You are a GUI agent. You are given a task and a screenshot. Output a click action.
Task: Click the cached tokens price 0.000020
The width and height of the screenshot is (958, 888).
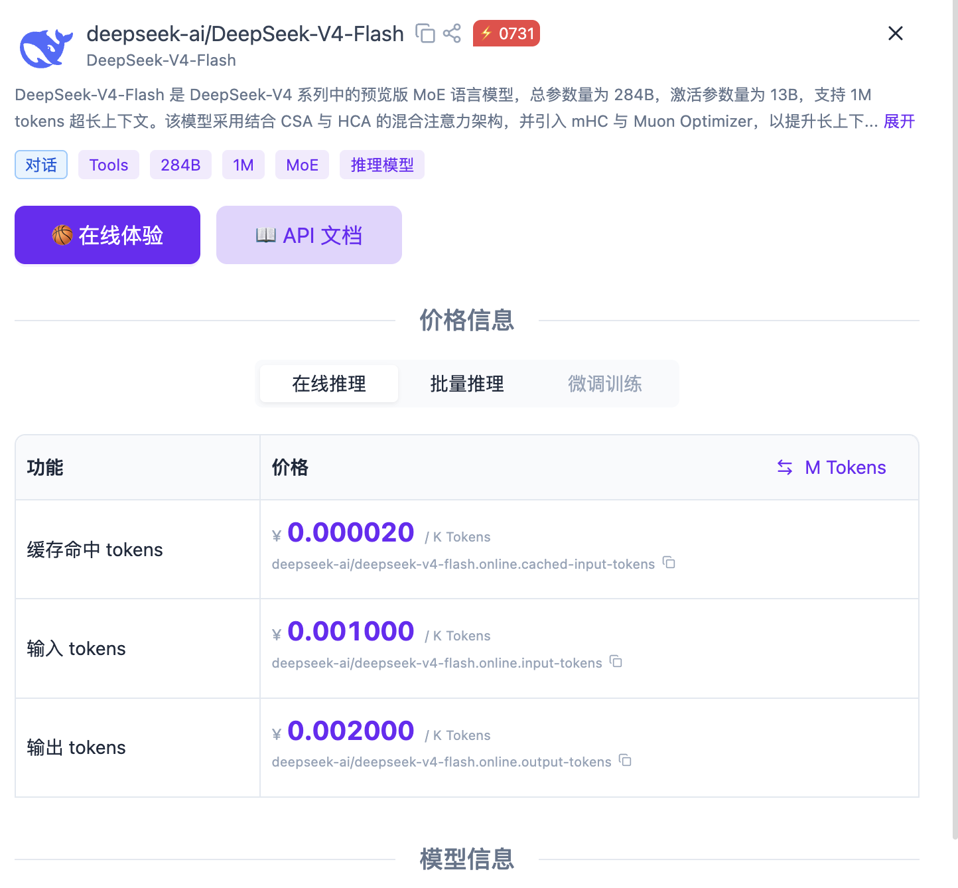click(351, 532)
